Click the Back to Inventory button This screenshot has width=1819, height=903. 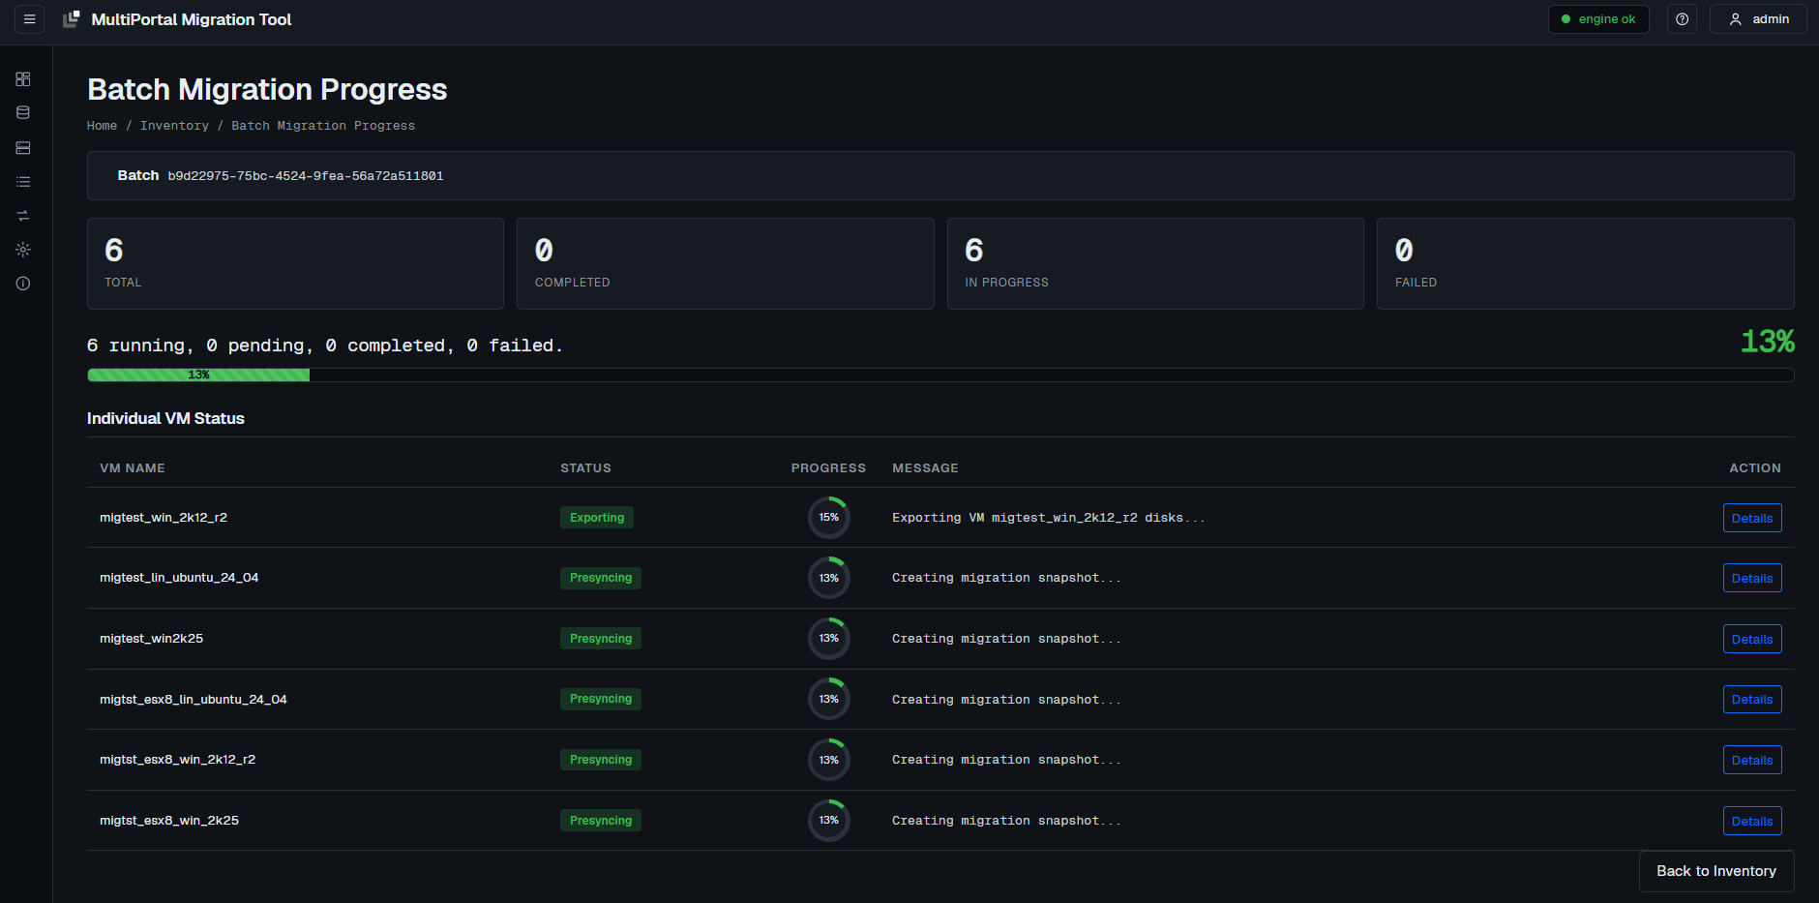click(1716, 871)
